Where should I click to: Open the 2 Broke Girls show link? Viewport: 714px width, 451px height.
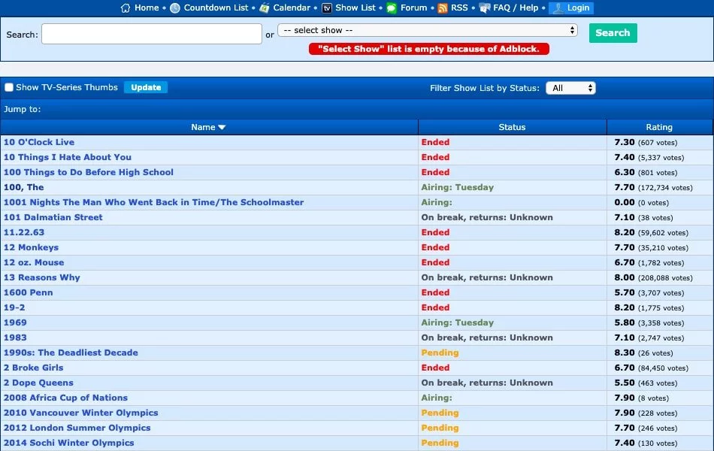click(34, 368)
